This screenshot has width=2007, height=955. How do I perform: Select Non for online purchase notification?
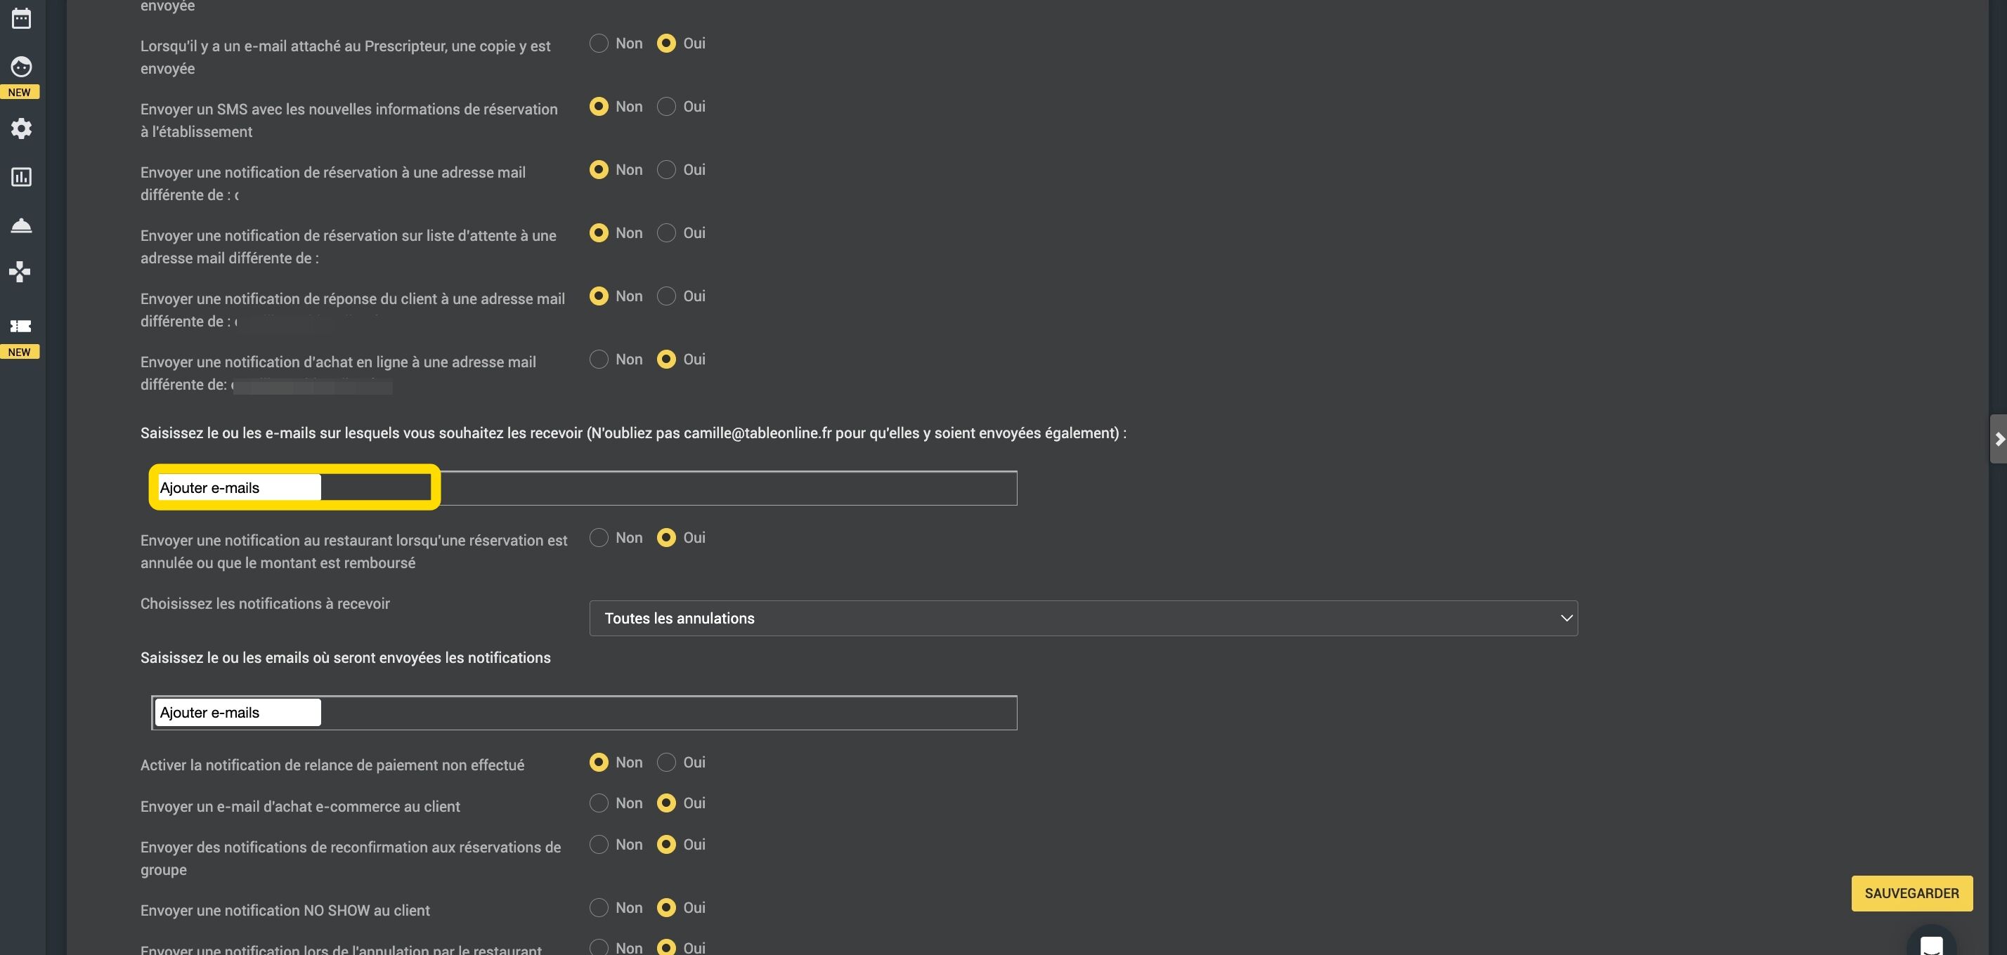click(598, 360)
